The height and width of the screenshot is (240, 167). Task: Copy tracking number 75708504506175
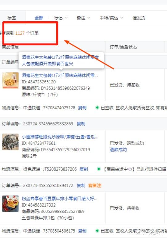(x=82, y=231)
